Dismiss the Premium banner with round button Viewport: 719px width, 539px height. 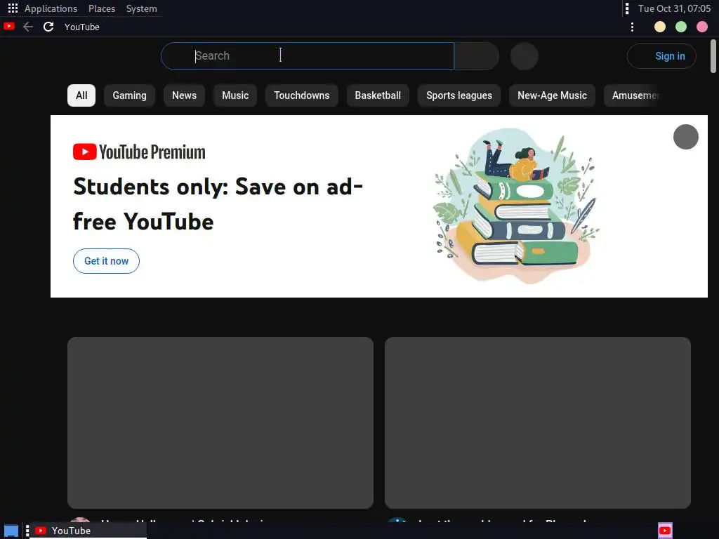685,137
